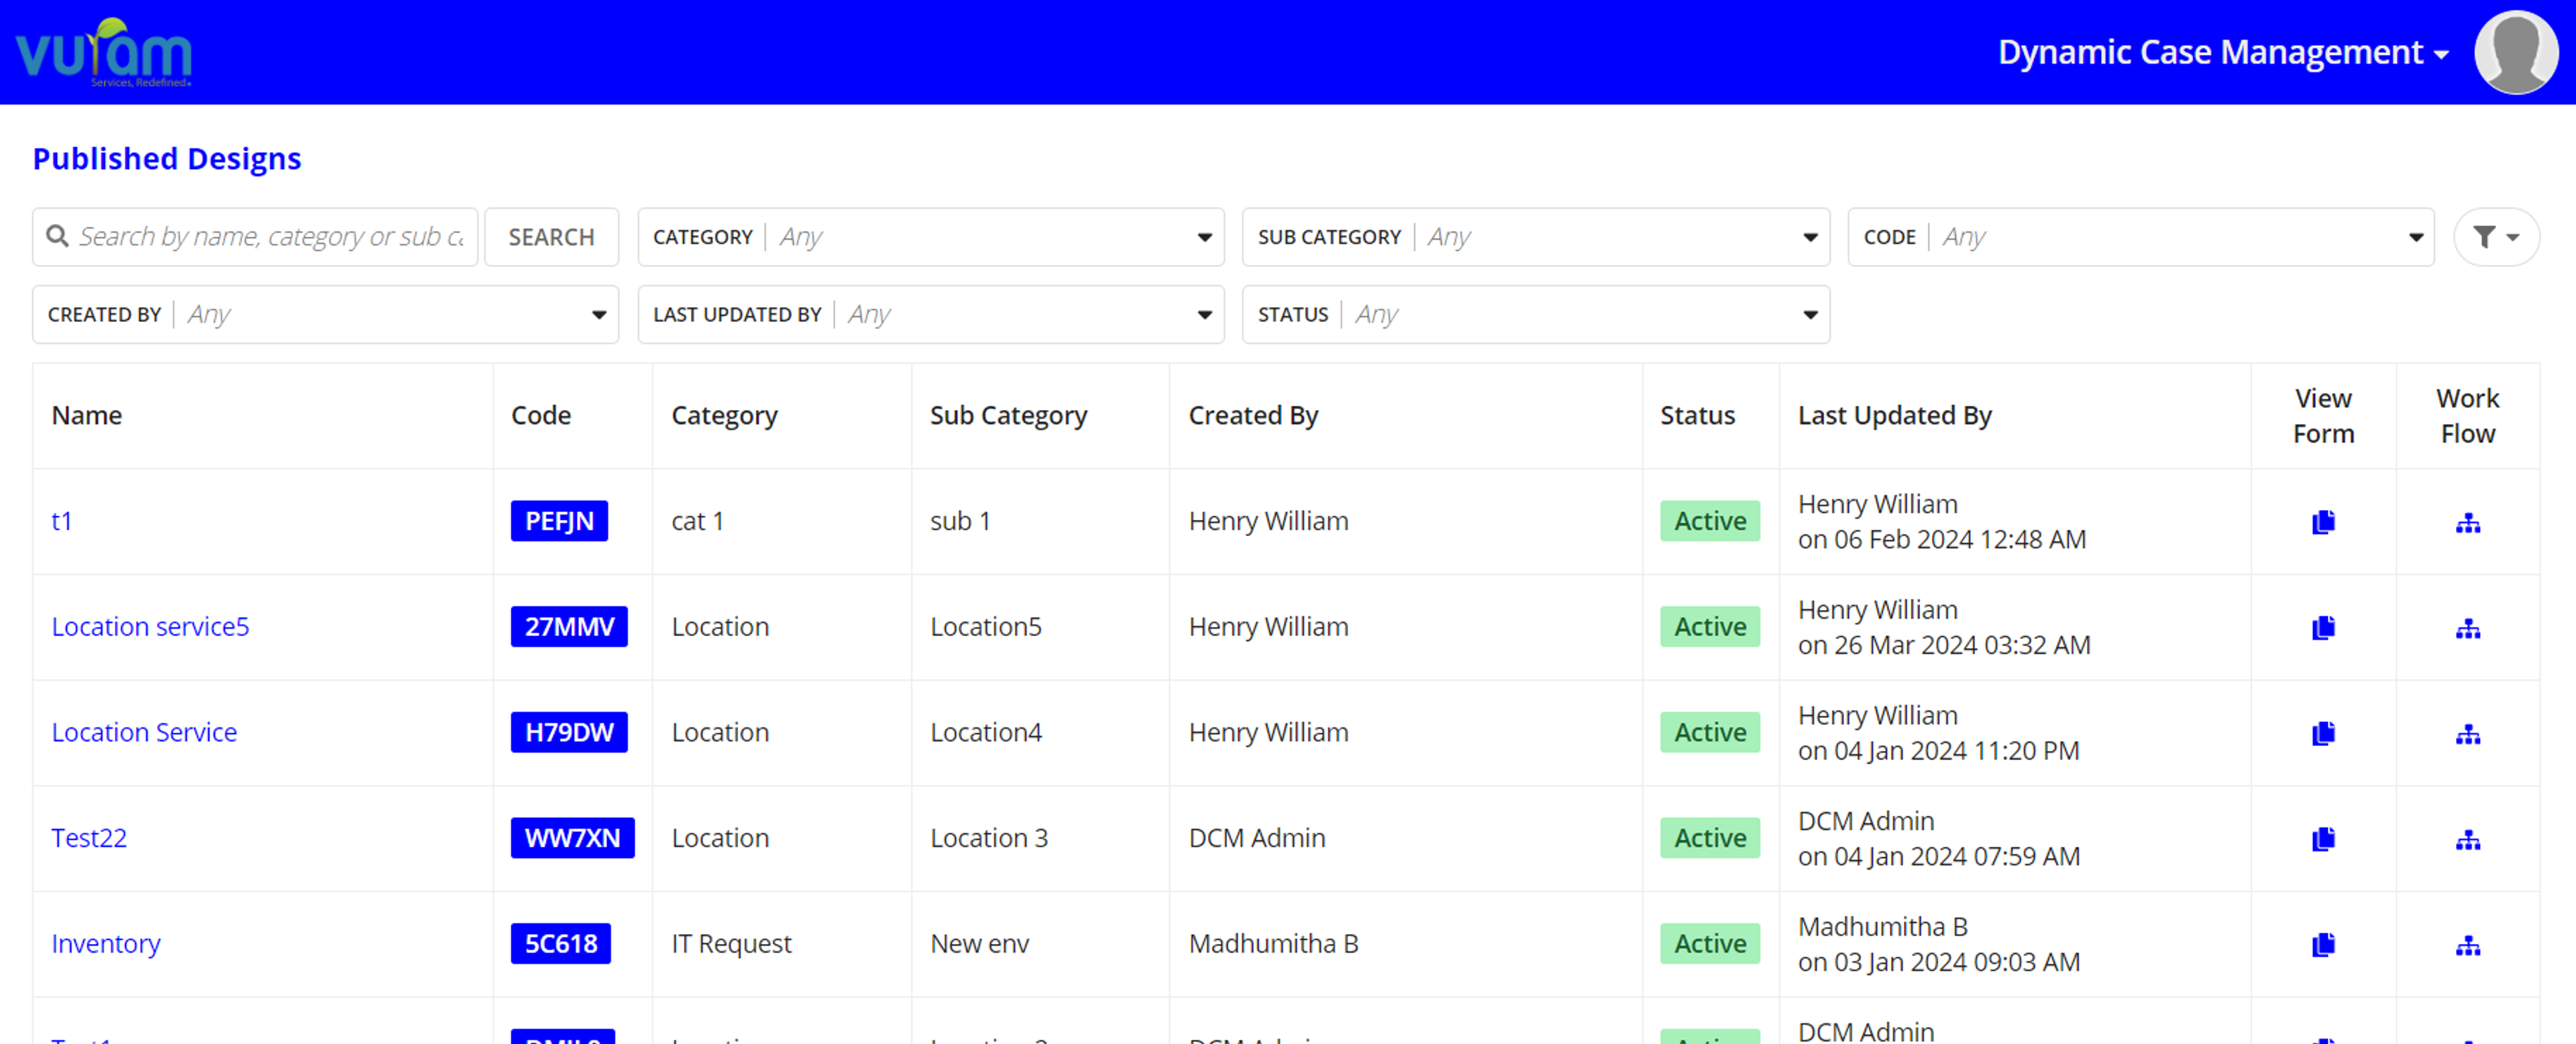Viewport: 2576px width, 1044px height.
Task: Click the Category column header
Action: (x=724, y=416)
